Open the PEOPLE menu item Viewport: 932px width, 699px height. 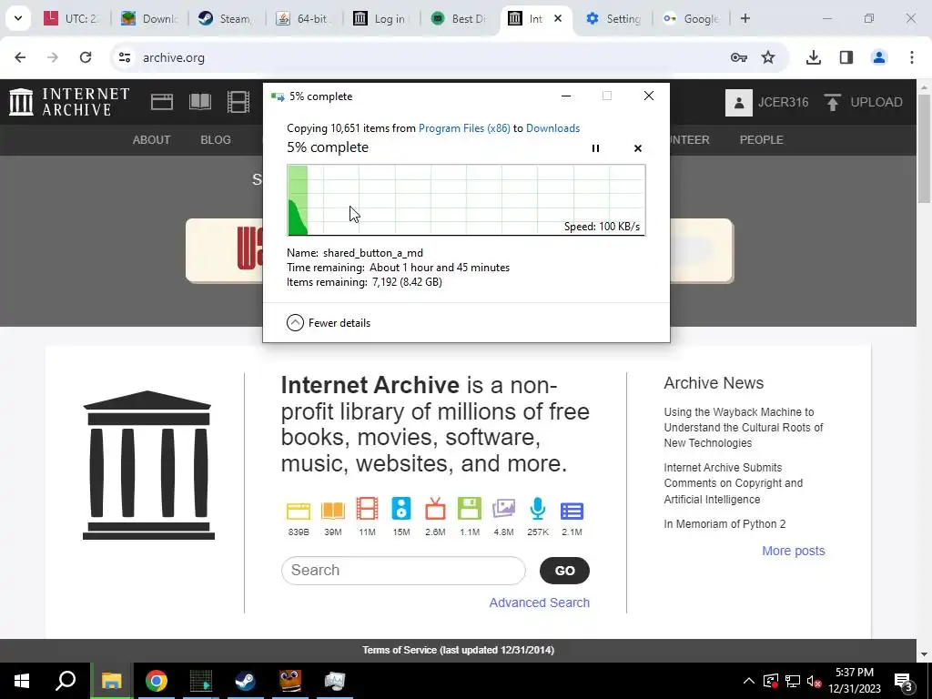pos(762,139)
